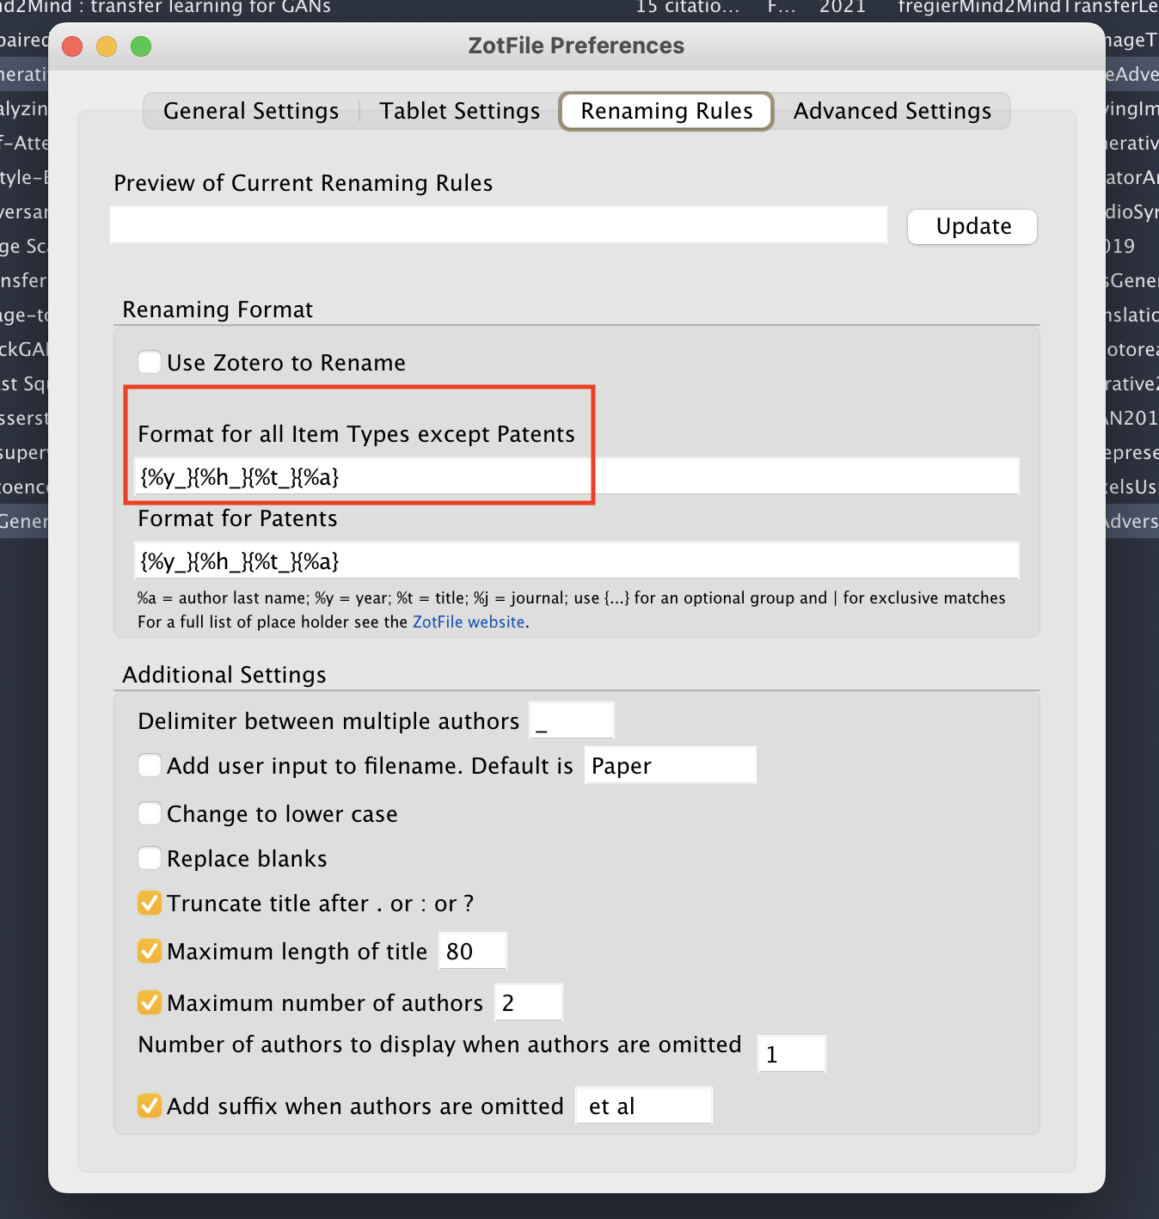Edit the Format for Patents field
The image size is (1159, 1219).
pyautogui.click(x=577, y=560)
